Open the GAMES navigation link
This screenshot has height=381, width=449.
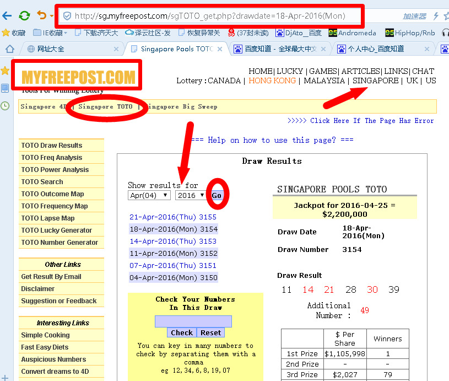click(323, 71)
